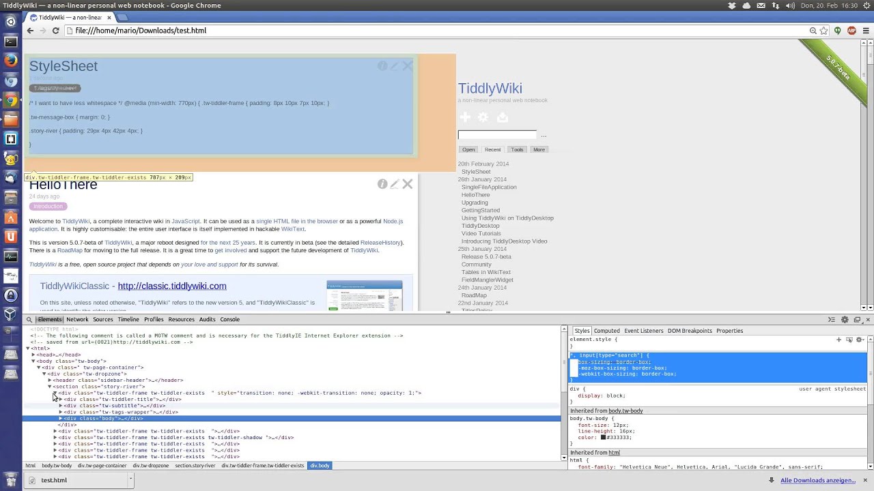Click 'Alle Downloads anzeigen' link
874x491 pixels.
point(818,480)
